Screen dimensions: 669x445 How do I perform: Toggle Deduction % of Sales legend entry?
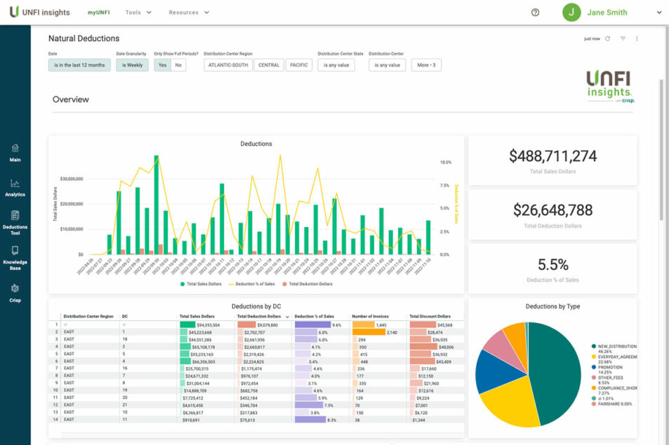pos(252,284)
